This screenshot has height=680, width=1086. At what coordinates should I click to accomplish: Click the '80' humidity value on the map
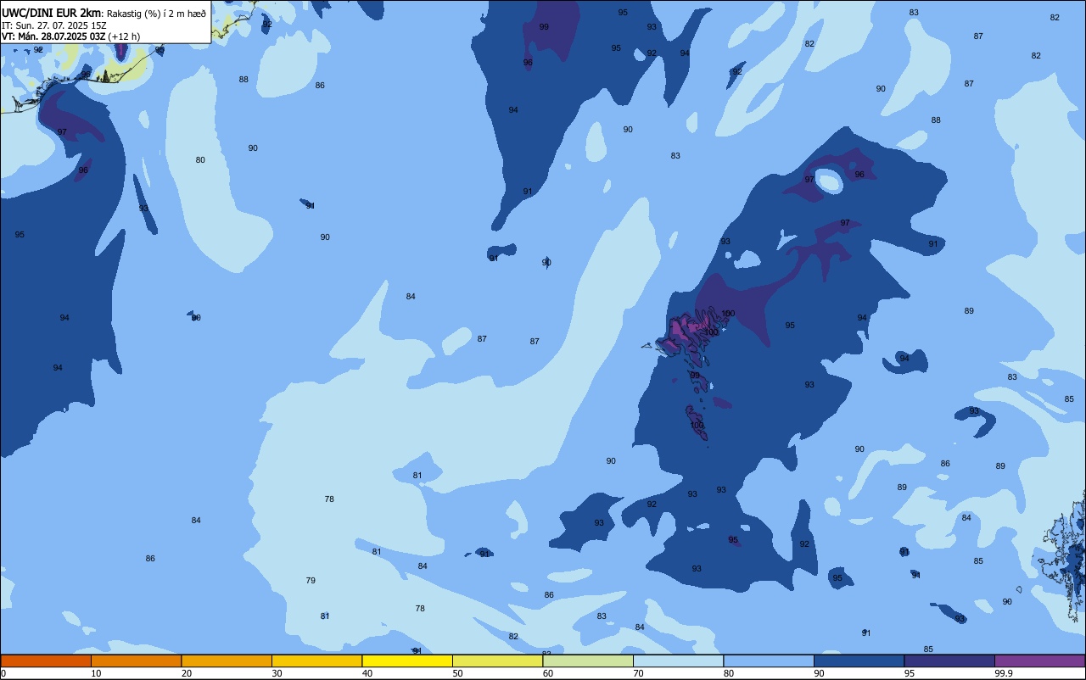200,160
